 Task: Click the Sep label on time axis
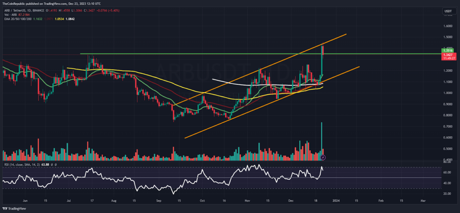[x=159, y=201]
